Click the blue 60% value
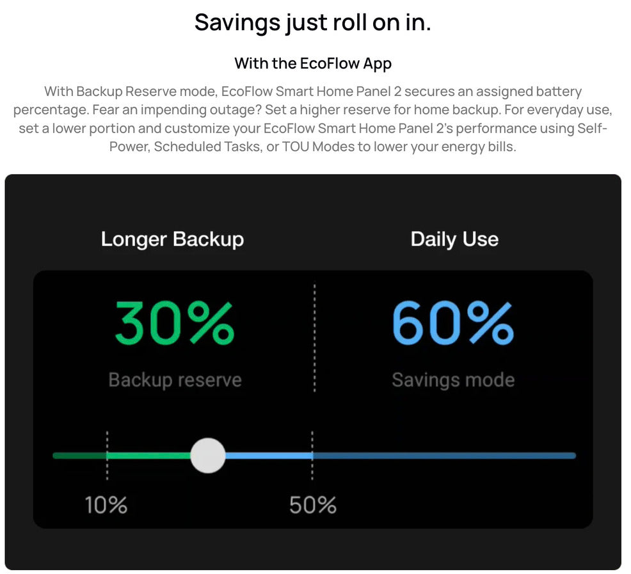The image size is (631, 574). (452, 324)
